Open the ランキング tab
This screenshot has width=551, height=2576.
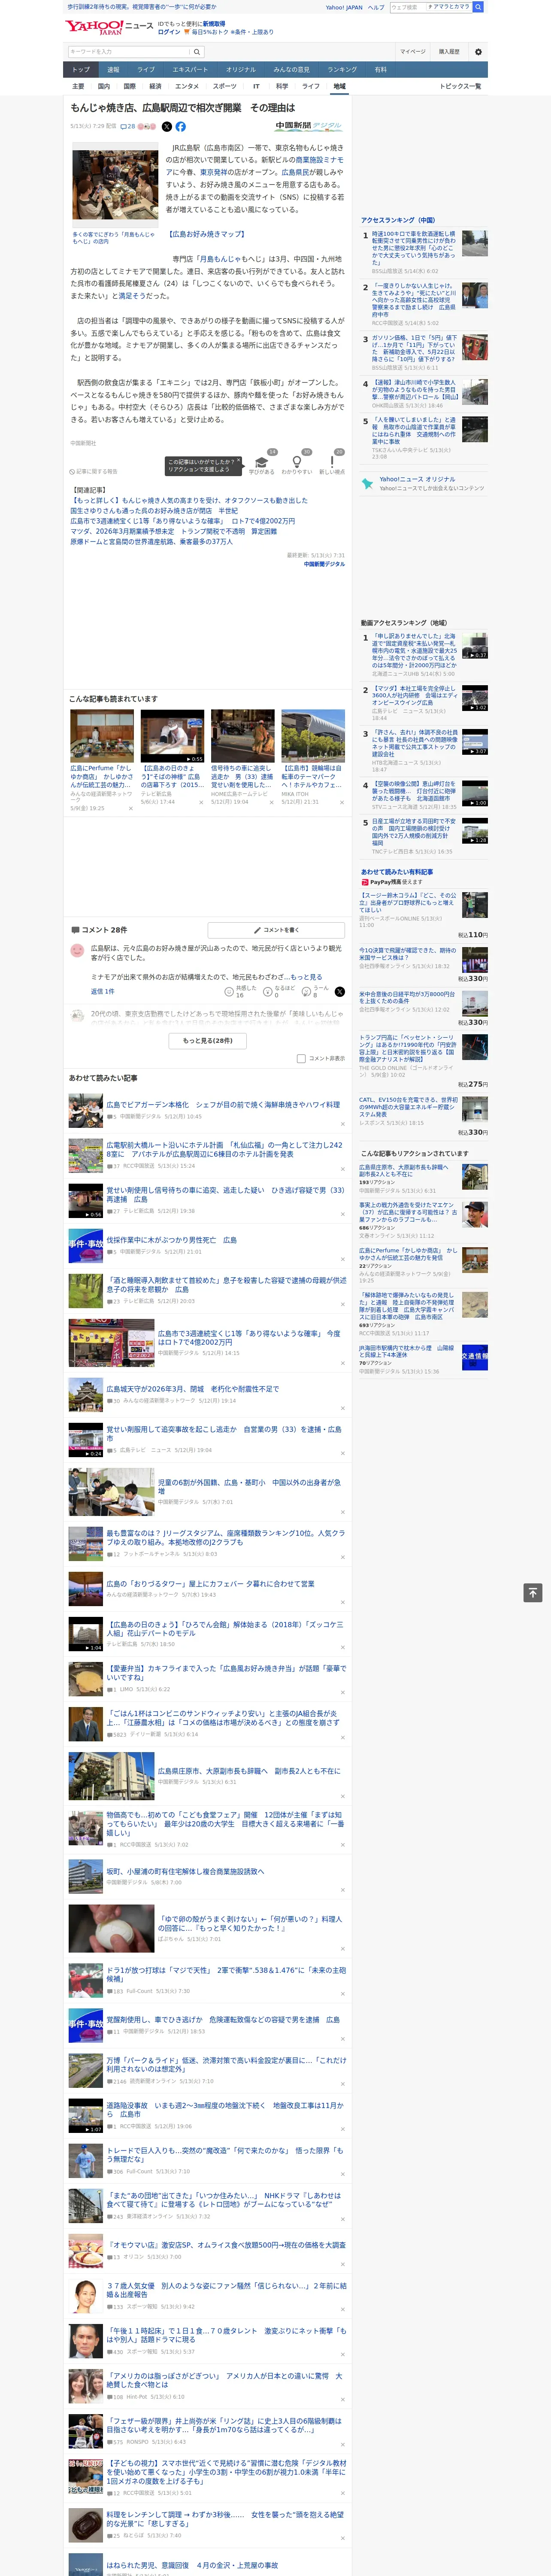pyautogui.click(x=342, y=69)
